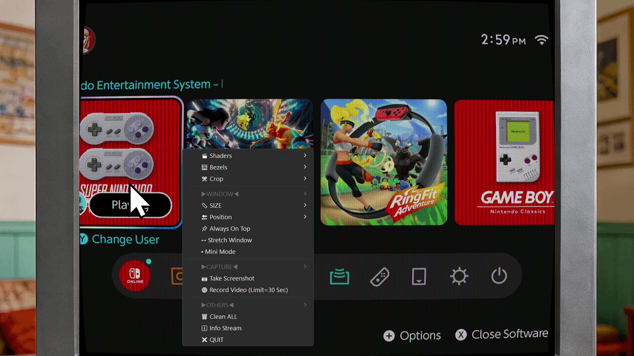
Task: Click the Wi-Fi status icon
Action: click(541, 40)
